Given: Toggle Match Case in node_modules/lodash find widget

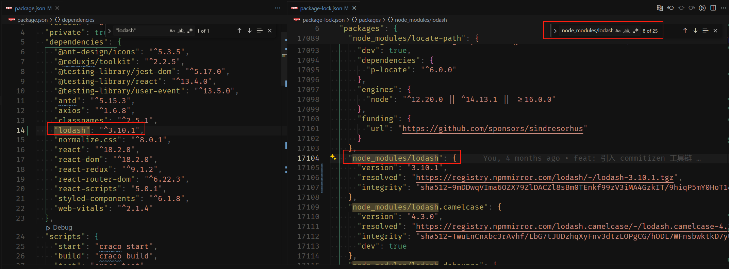Looking at the screenshot, I should coord(618,31).
